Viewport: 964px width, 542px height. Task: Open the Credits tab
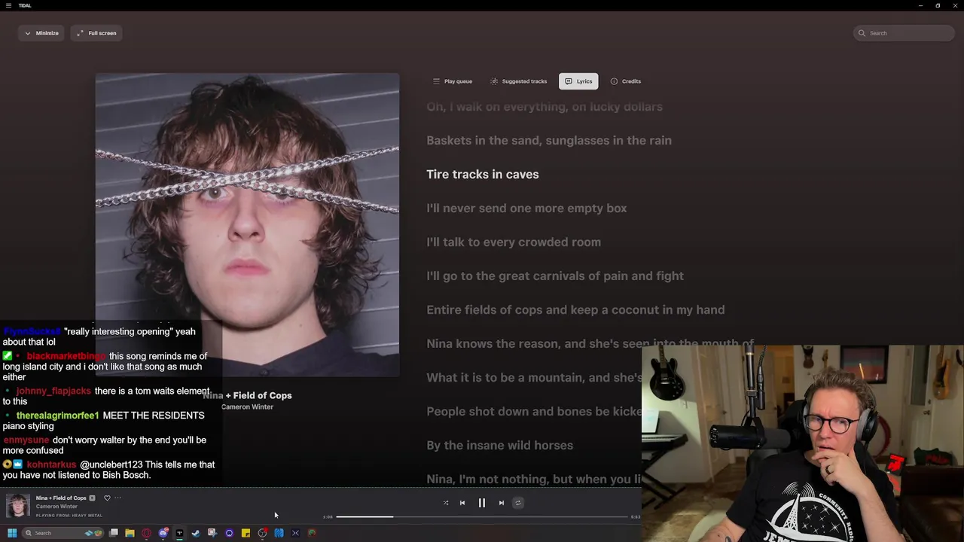point(626,81)
